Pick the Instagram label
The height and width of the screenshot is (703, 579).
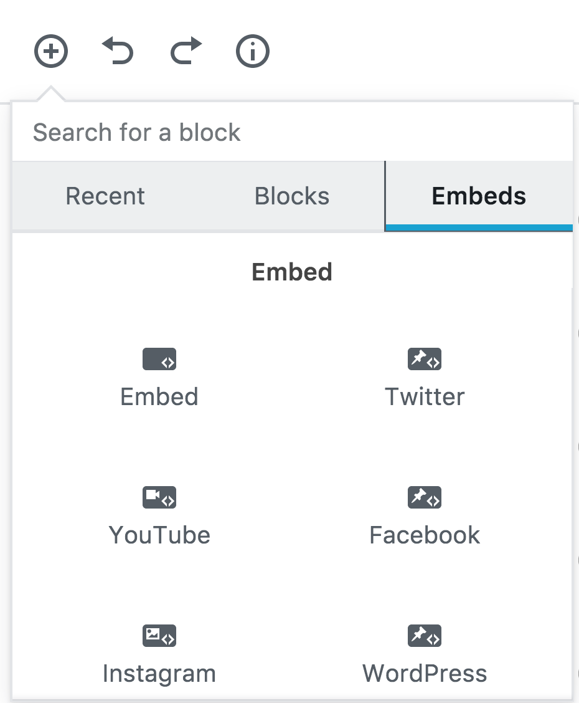159,674
